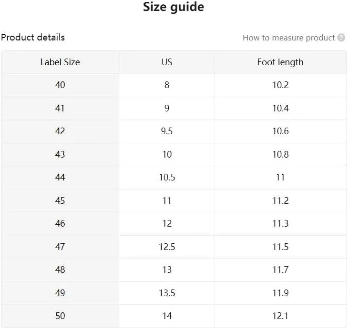Click foot length 11.3 cell

(x=280, y=224)
